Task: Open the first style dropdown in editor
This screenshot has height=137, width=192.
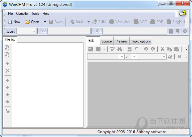Action: 106,56
